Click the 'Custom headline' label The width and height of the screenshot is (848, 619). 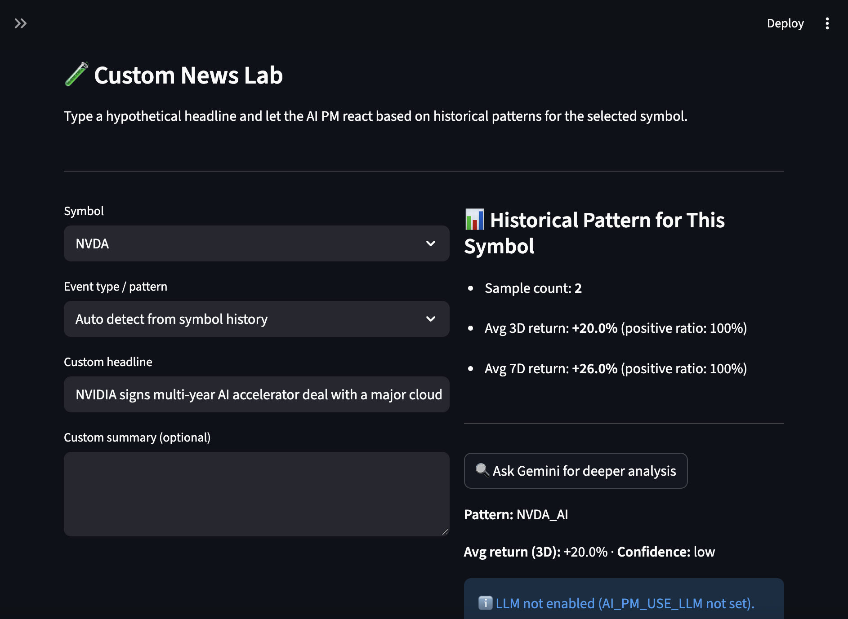[x=108, y=362]
